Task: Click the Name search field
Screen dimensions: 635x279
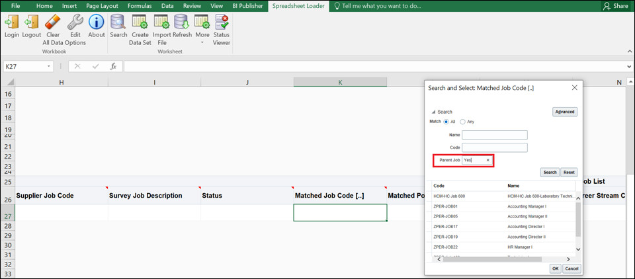Action: [495, 135]
